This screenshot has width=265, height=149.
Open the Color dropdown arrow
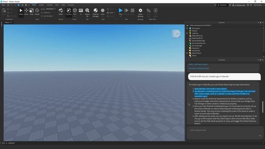103,17
